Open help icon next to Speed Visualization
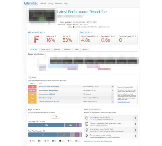Screen dimensions: 162x146 tap(45, 54)
